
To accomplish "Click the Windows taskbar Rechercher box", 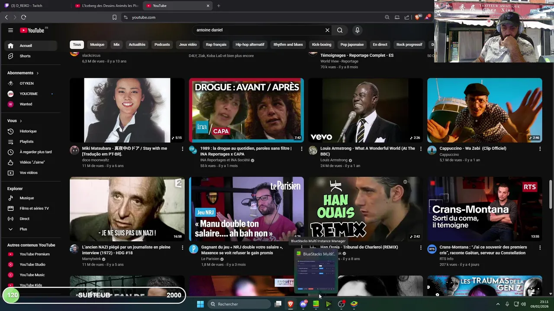I will click(x=239, y=304).
